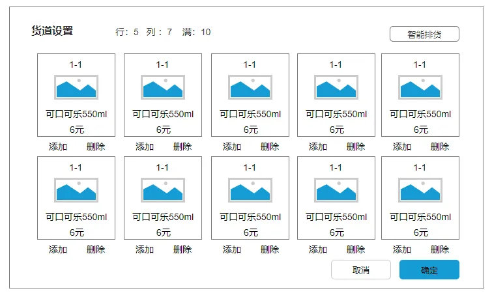492x295 pixels.
Task: Open product image in top row's third card
Action: click(250, 87)
